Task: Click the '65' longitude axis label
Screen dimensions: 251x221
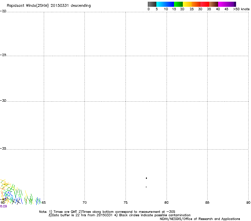Action: click(x=44, y=203)
